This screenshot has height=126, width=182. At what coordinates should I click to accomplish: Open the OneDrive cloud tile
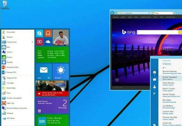tap(48, 42)
